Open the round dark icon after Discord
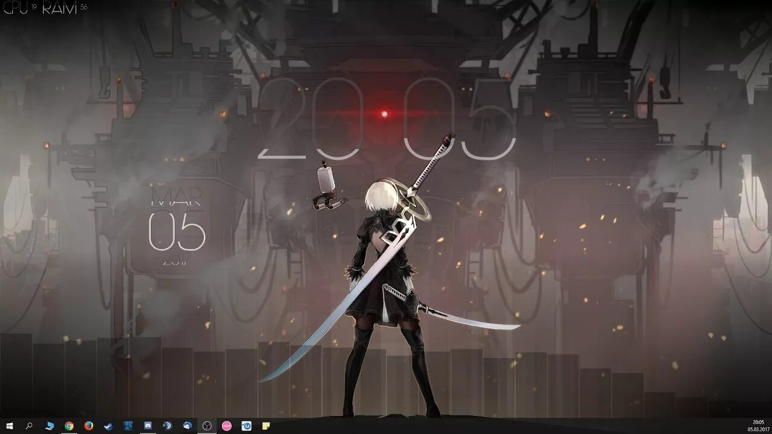Image resolution: width=772 pixels, height=434 pixels. pos(167,426)
